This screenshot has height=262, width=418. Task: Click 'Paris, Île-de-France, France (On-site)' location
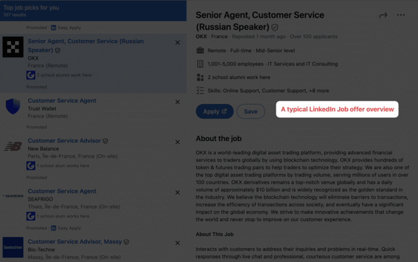(72, 156)
